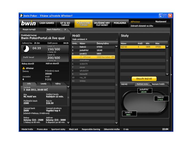Close the Bwin PokerPortal tournament tab
The image size is (192, 144).
point(65,30)
